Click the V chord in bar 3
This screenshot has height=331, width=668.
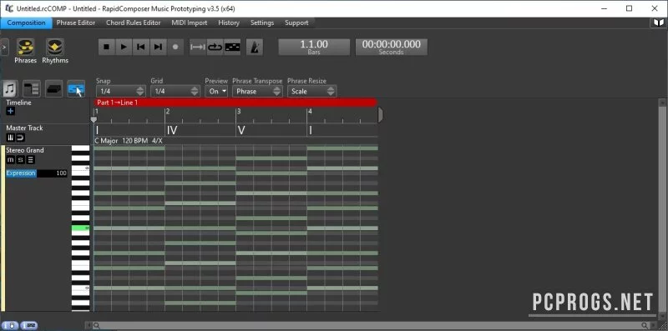pos(241,130)
